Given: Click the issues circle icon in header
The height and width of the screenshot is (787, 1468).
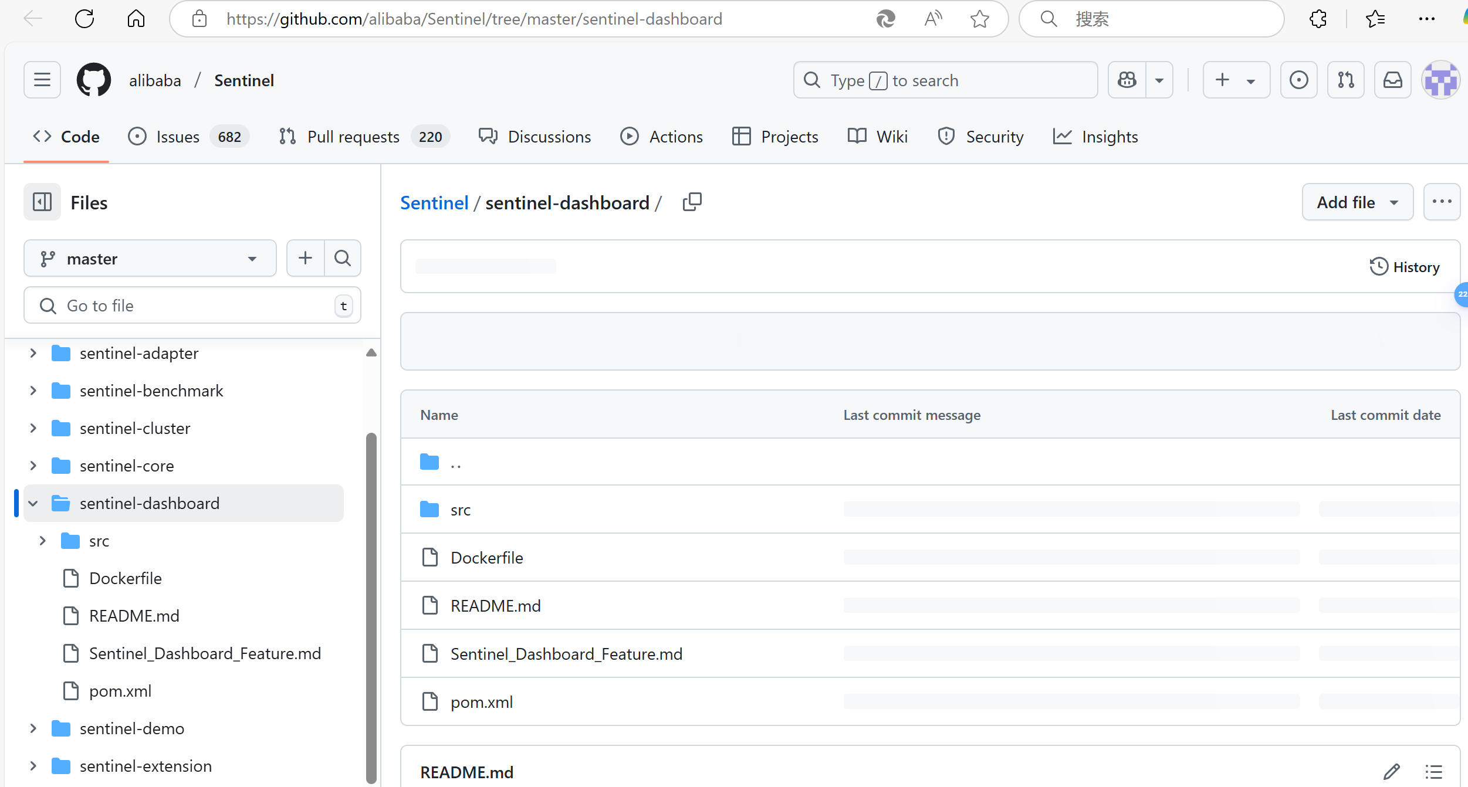Looking at the screenshot, I should click(x=1298, y=80).
